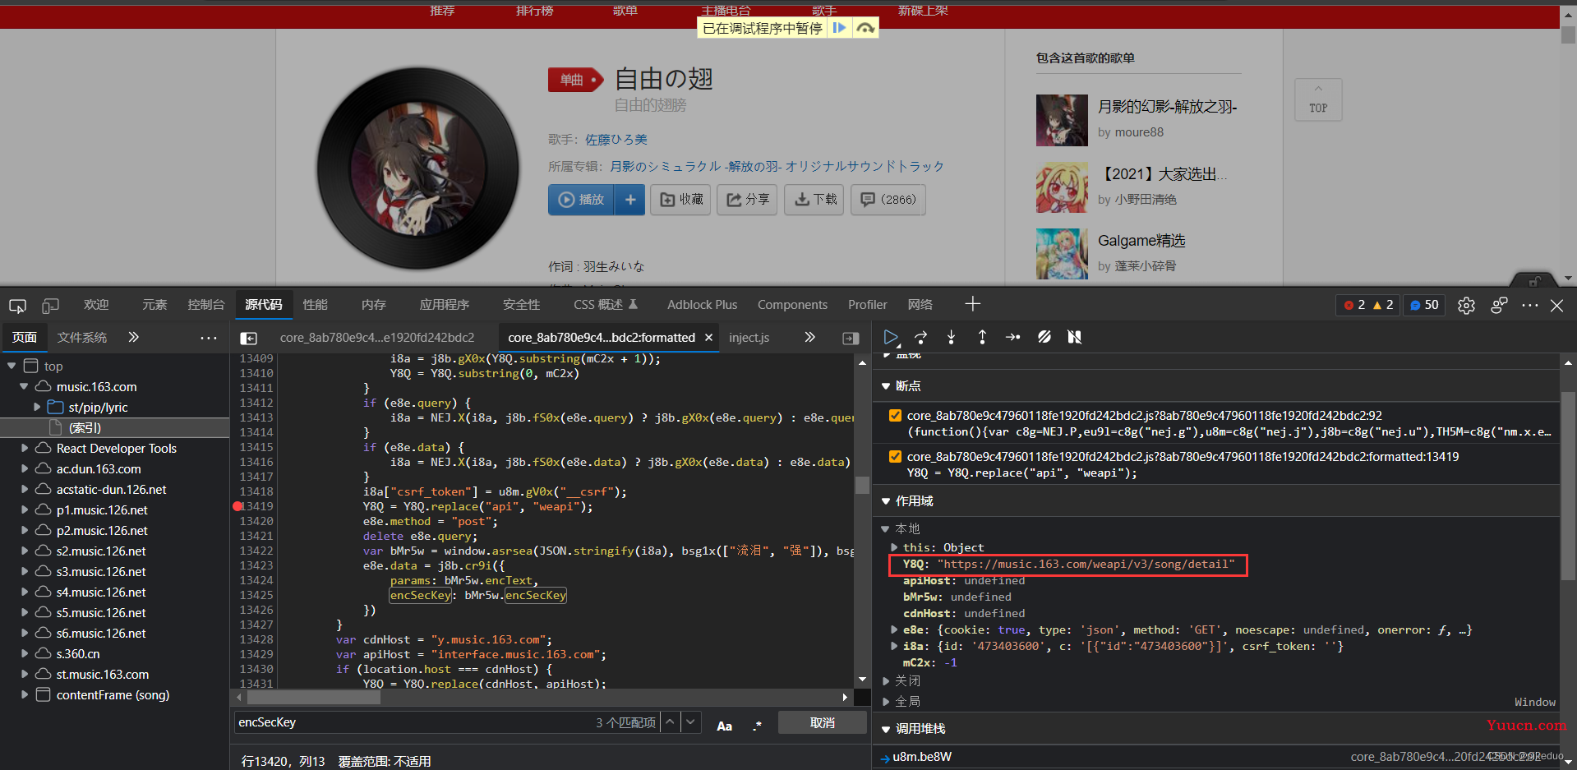Add song to playlist plus button
Viewport: 1577px width, 770px height.
(x=629, y=200)
